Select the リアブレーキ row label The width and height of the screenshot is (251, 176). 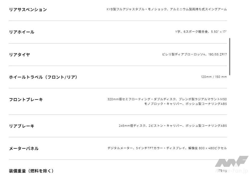[22, 126]
